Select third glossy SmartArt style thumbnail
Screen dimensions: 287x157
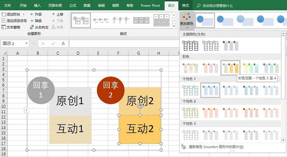tap(245, 20)
